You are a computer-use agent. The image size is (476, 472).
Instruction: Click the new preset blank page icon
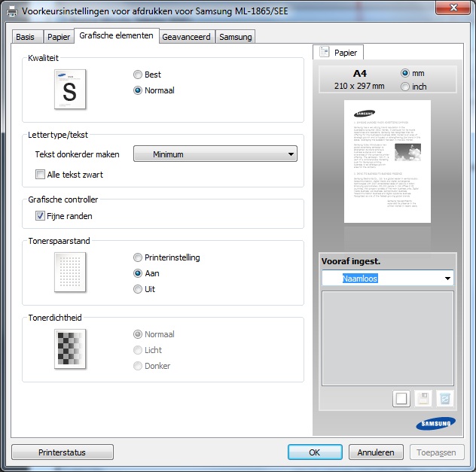tap(401, 399)
